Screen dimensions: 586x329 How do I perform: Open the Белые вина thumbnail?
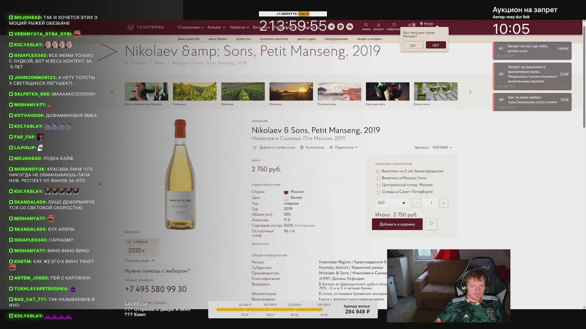(x=436, y=91)
